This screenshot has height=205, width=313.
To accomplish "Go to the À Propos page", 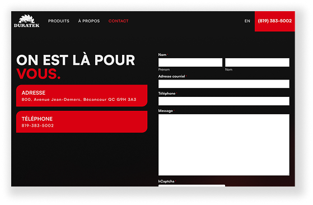I will tap(89, 21).
